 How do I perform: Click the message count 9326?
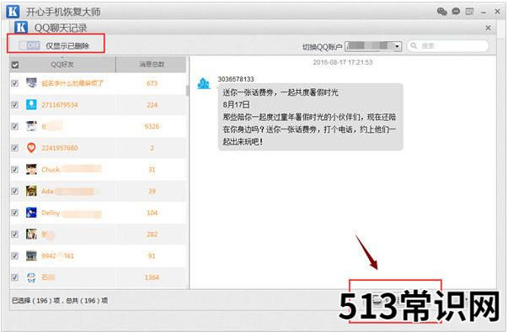[x=152, y=126]
